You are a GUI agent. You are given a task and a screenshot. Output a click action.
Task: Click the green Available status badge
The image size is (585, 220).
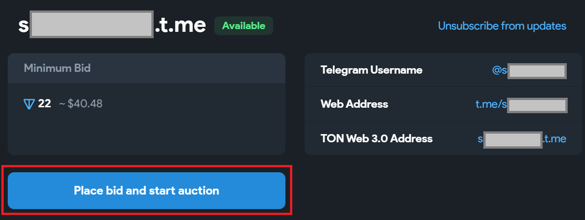[x=243, y=26]
